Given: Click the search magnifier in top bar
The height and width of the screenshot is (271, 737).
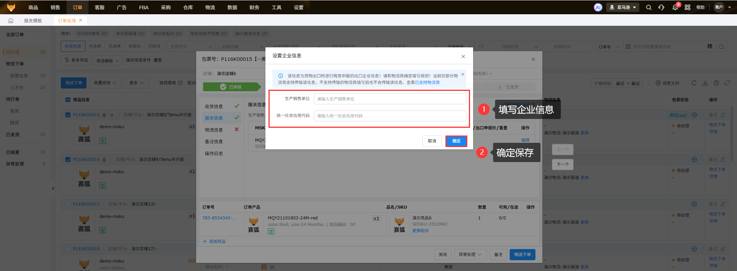Looking at the screenshot, I should pyautogui.click(x=649, y=7).
